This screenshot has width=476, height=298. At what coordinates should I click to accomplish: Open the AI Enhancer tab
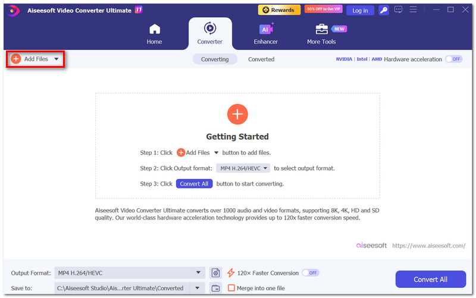(265, 34)
